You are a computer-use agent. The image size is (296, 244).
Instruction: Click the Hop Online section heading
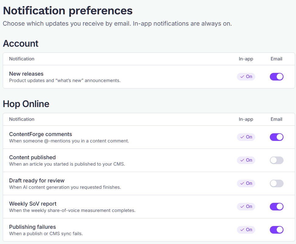(26, 104)
